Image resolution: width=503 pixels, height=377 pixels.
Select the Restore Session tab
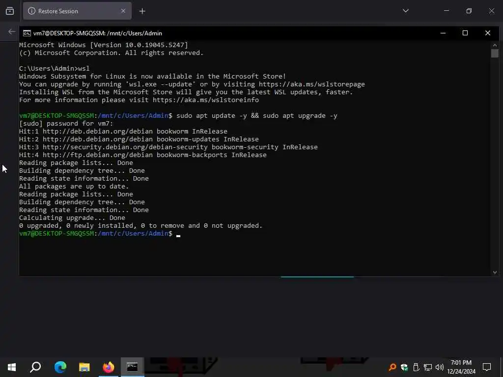(x=77, y=11)
